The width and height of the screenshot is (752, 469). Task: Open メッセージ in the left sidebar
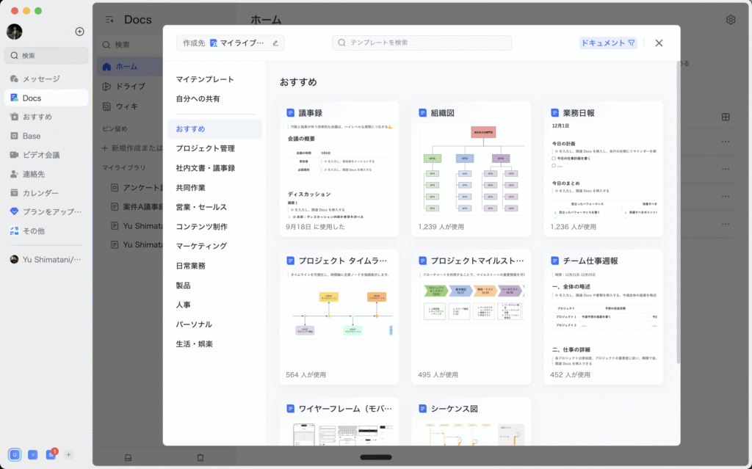point(40,79)
